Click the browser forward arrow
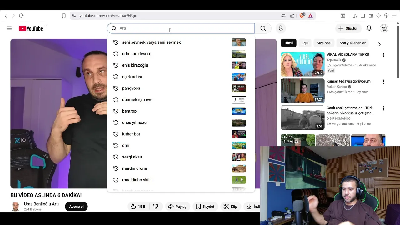Viewport: 400px width, 225px height. tap(13, 16)
